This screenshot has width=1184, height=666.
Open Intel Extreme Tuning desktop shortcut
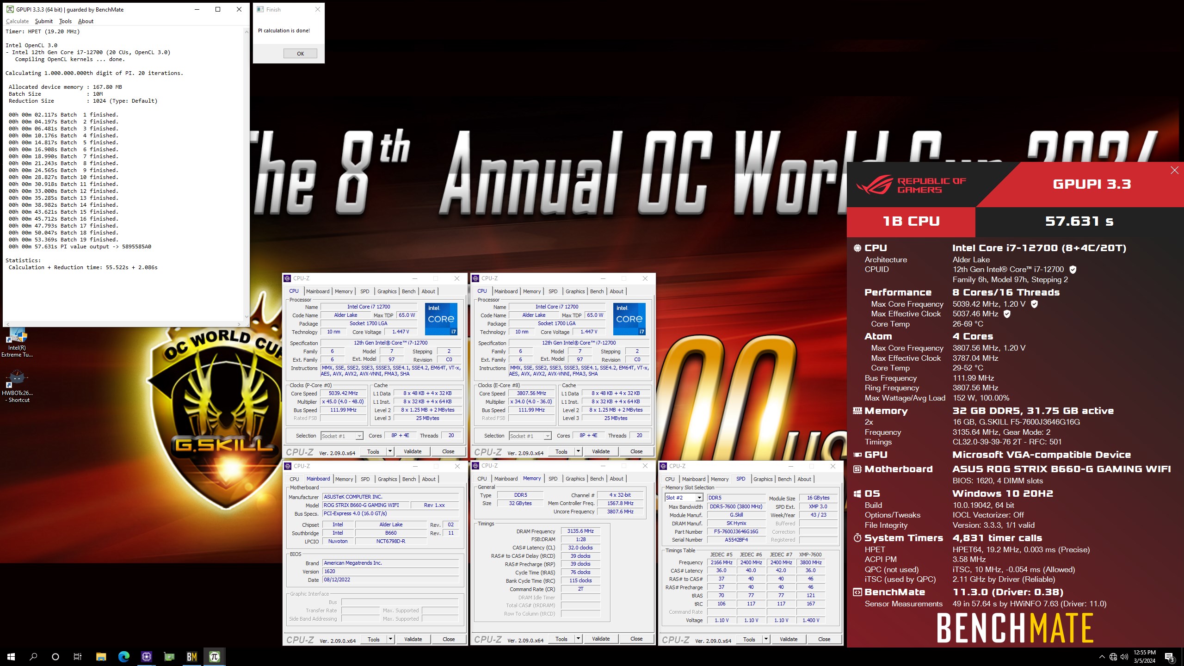(17, 343)
